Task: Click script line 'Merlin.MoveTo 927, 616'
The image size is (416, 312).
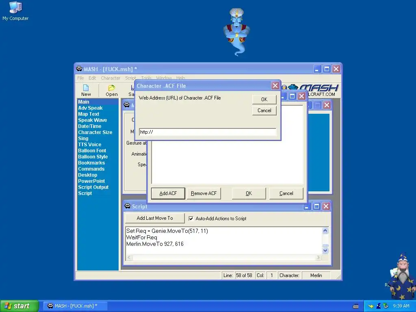Action: point(155,244)
